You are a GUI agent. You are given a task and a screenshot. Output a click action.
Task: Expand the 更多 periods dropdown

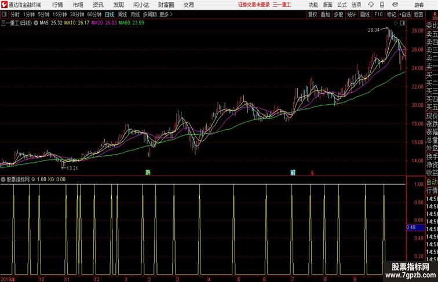(166, 14)
